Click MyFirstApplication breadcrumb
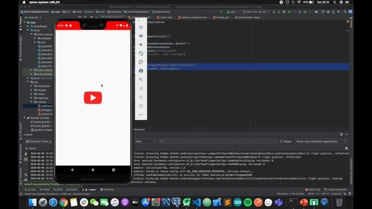 pyautogui.click(x=35, y=12)
